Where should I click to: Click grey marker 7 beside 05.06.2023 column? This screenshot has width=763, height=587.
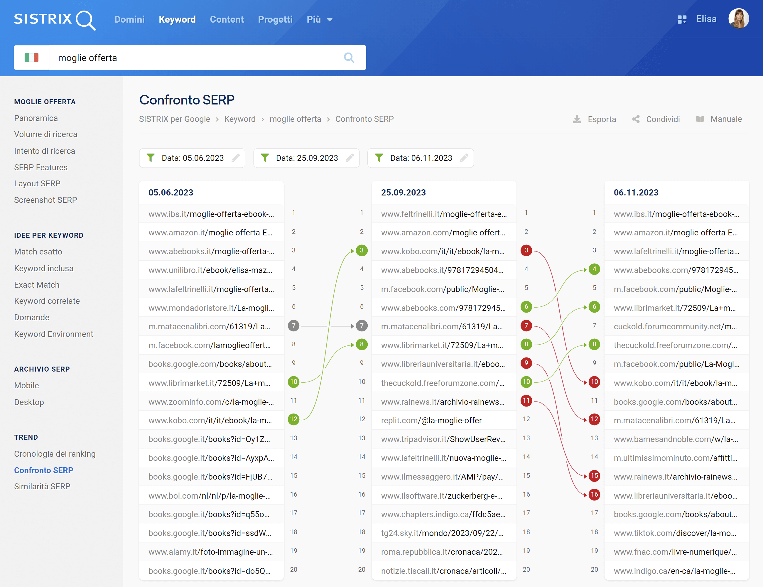(x=293, y=326)
